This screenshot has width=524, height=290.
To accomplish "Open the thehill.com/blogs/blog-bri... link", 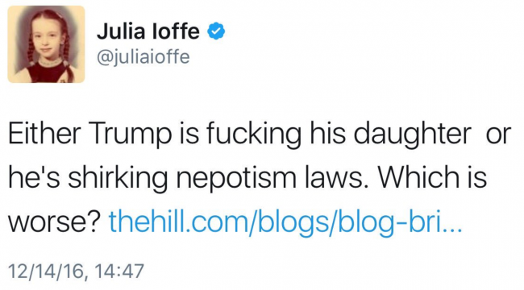I will point(285,221).
